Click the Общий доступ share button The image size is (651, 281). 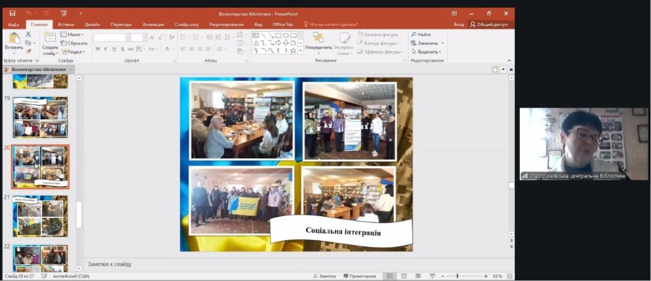pos(489,24)
